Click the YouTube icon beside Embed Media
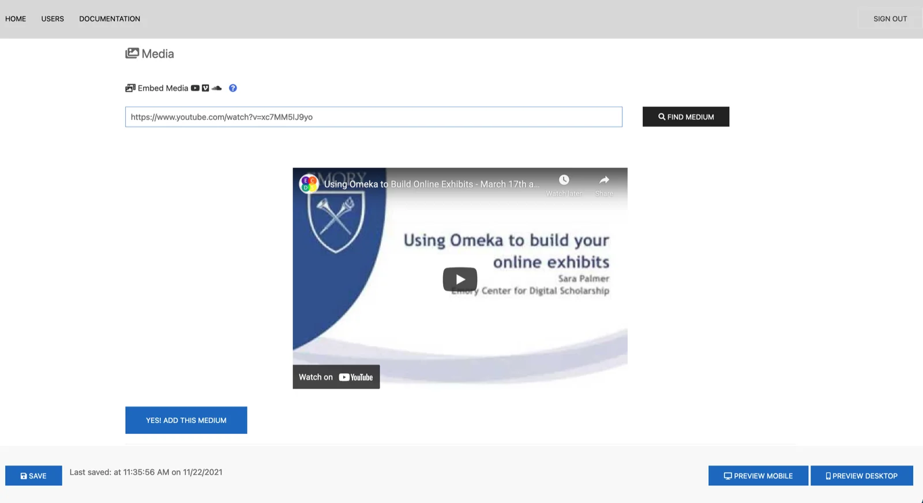This screenshot has width=923, height=503. pos(195,88)
